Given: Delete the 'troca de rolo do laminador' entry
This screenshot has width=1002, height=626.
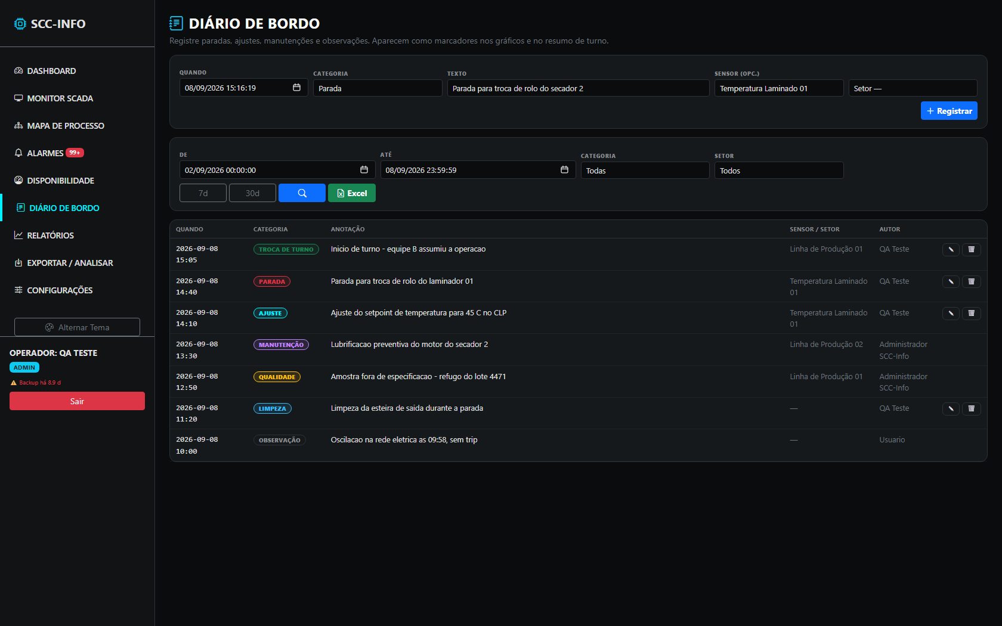Looking at the screenshot, I should click(971, 281).
